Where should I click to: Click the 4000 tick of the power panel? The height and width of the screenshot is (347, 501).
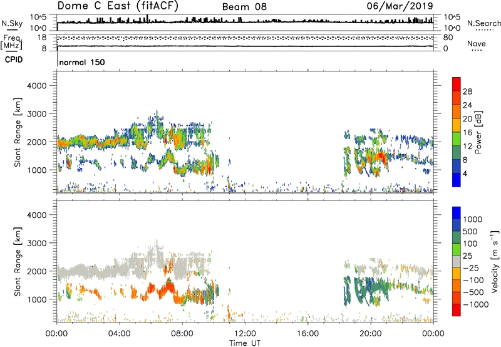[x=37, y=86]
